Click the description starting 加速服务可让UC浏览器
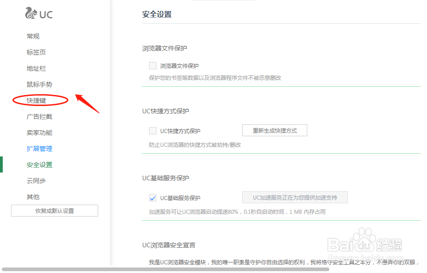 pos(237,212)
